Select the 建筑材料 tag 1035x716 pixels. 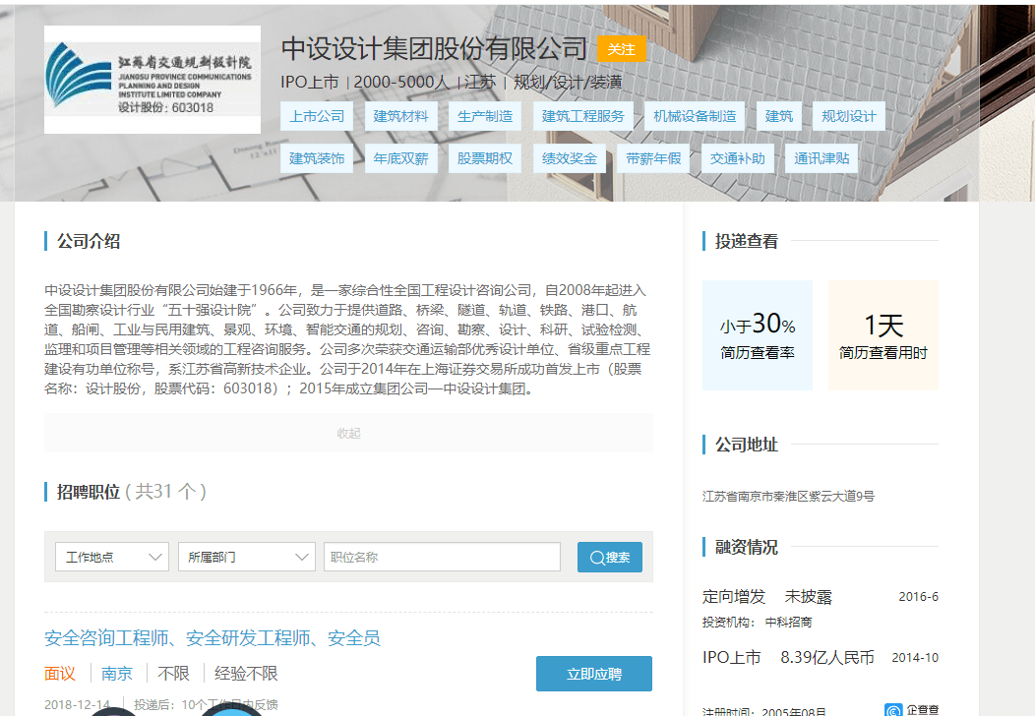401,116
